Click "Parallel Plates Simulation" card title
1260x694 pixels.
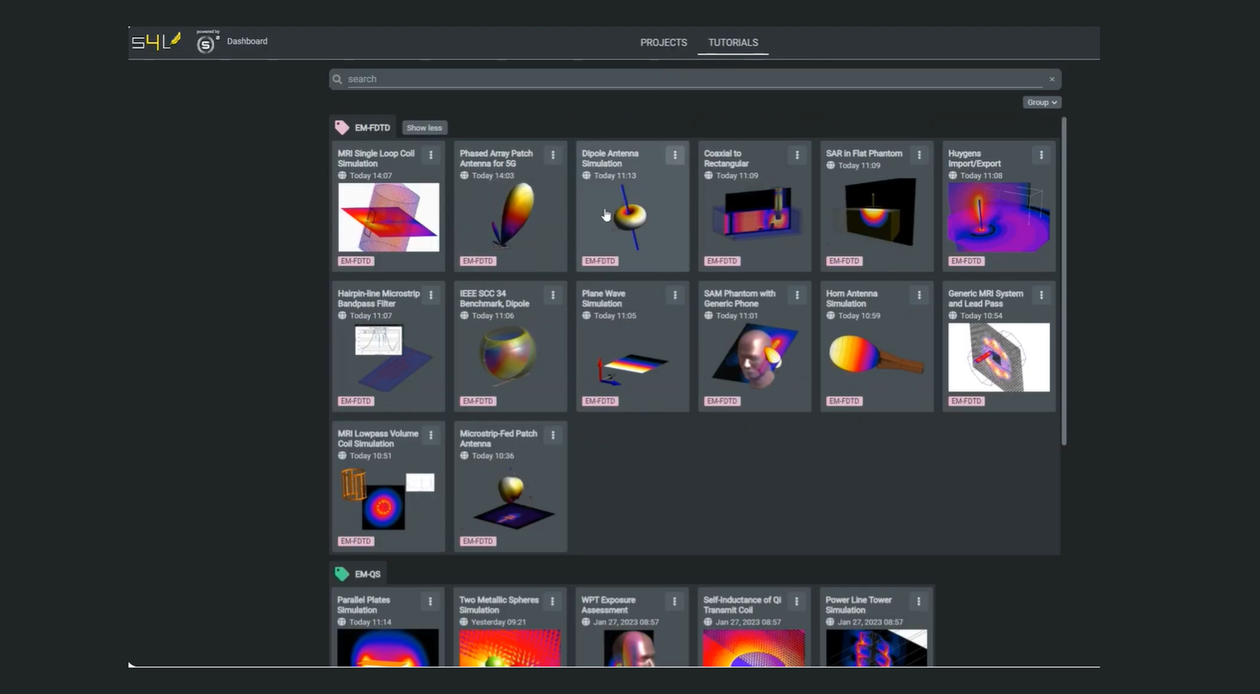[x=364, y=605]
